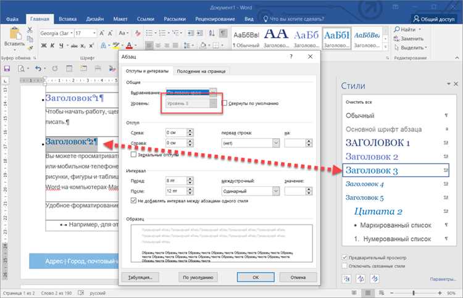Open the Style Inspector icon in Styles pane

pos(361,278)
